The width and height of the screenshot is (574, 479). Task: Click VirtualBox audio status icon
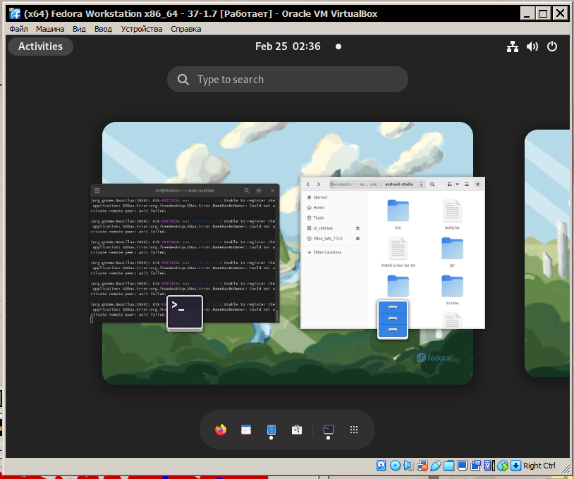(x=408, y=466)
